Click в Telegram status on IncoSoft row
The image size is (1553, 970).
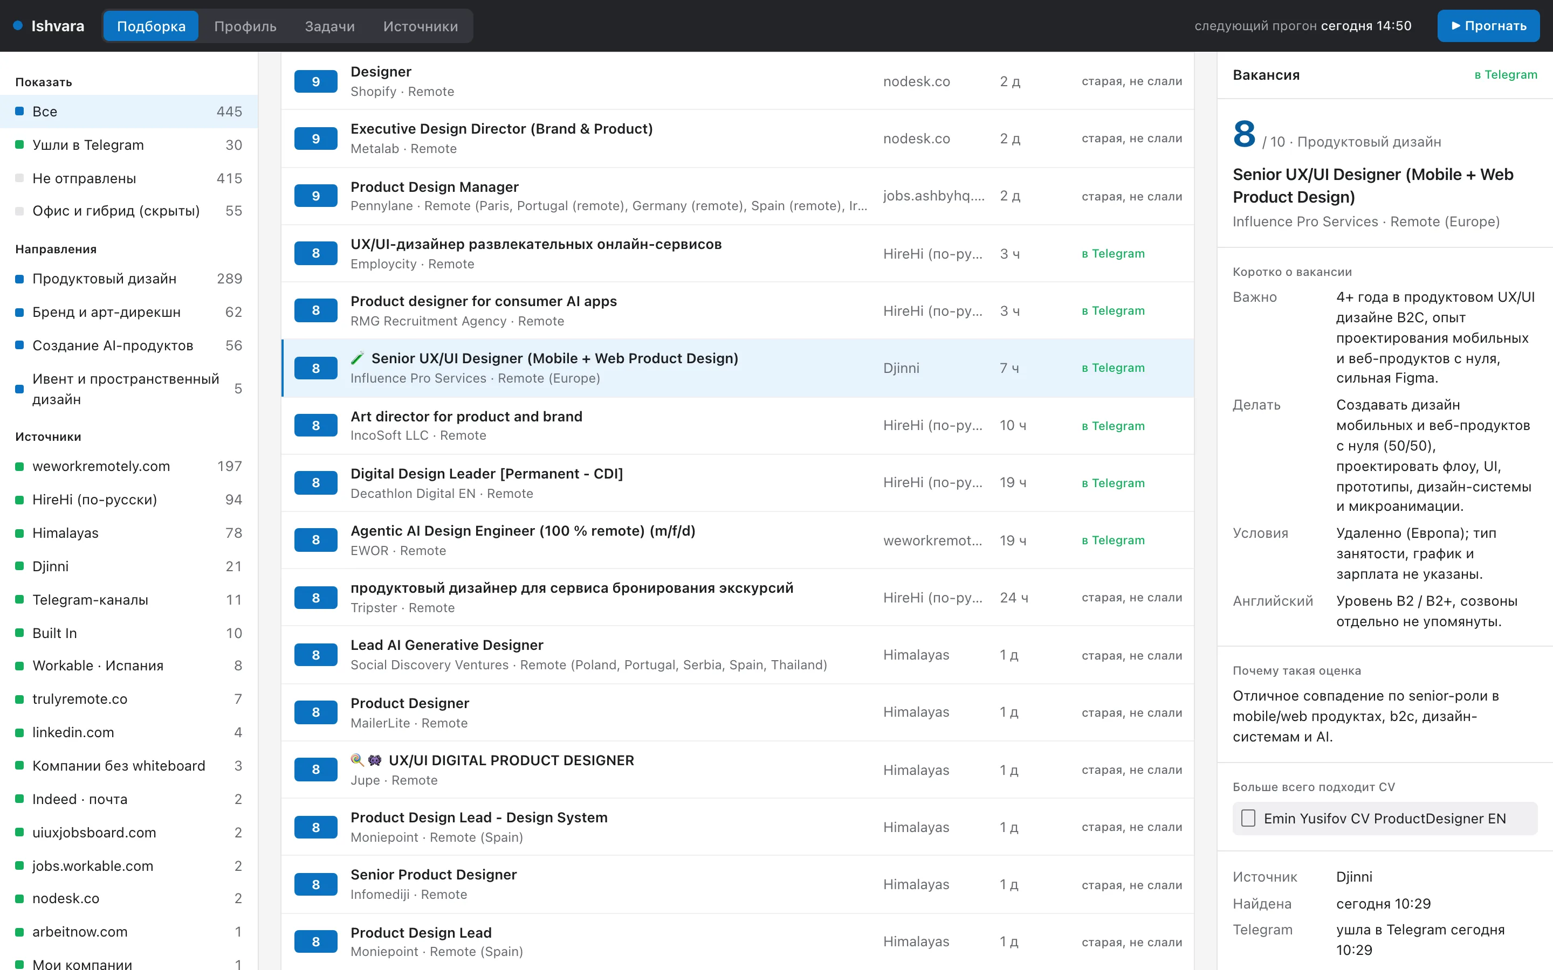pos(1113,425)
